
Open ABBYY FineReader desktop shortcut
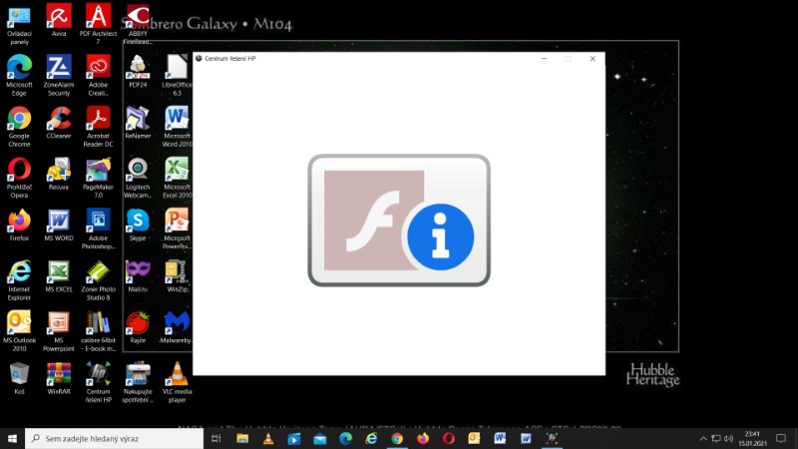[x=138, y=25]
